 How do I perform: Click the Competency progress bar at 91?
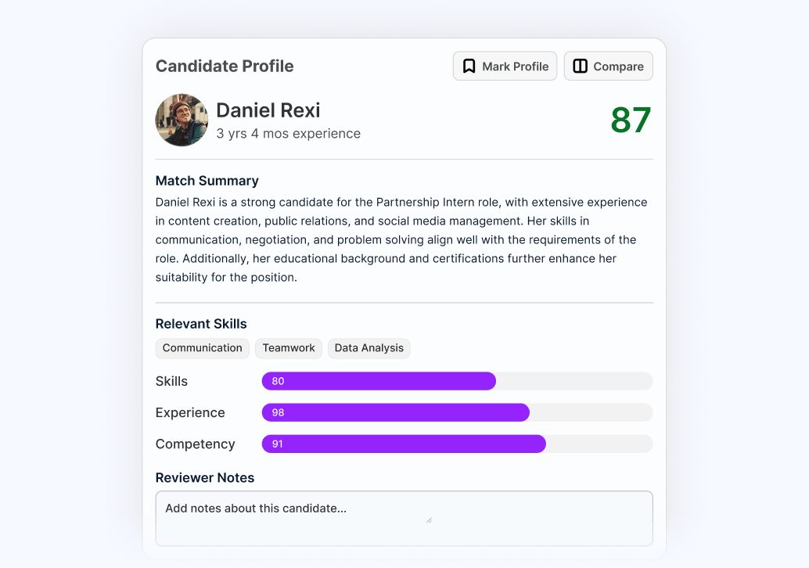coord(457,444)
